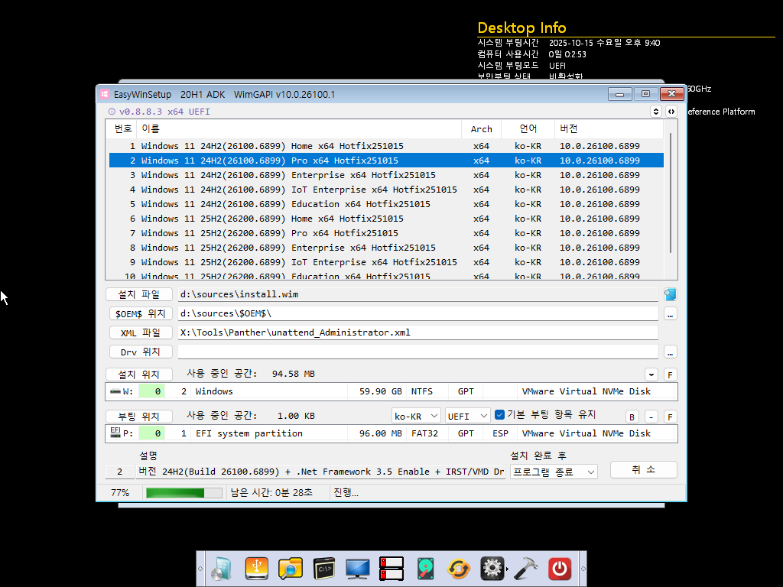783x587 pixels.
Task: Click the EasyWinSetup pink title bar icon
Action: (x=104, y=94)
